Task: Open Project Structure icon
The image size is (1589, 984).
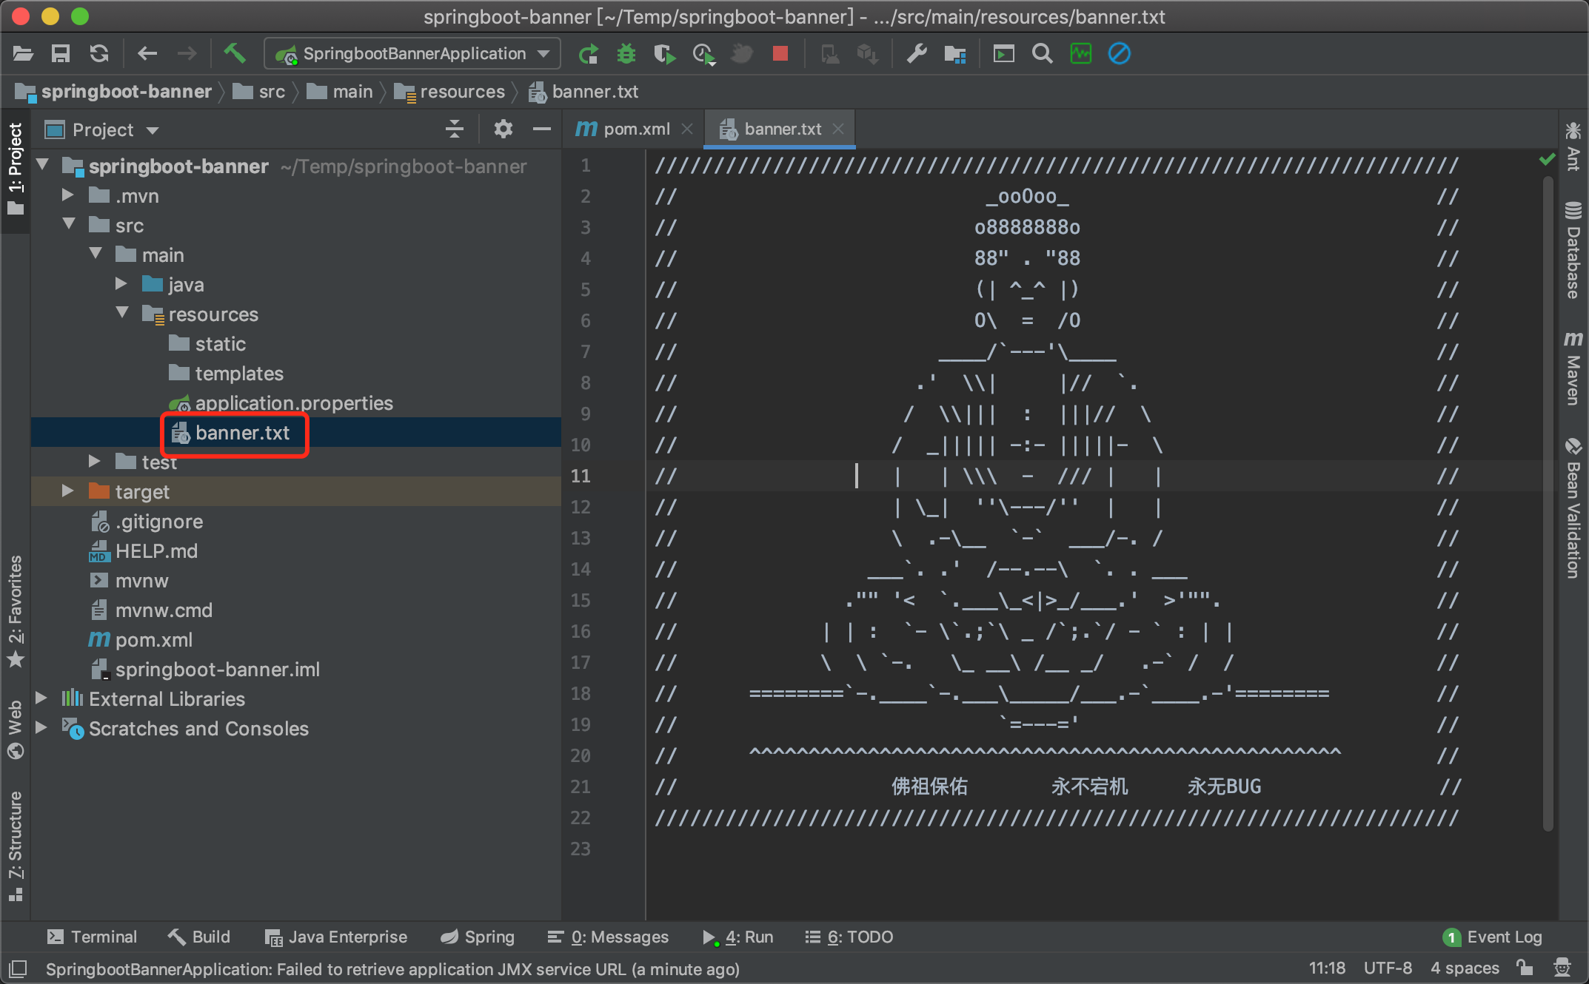Action: tap(955, 54)
